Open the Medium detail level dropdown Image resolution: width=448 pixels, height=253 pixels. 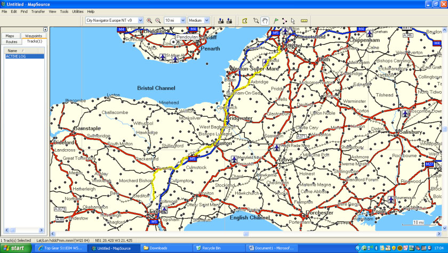(x=206, y=21)
